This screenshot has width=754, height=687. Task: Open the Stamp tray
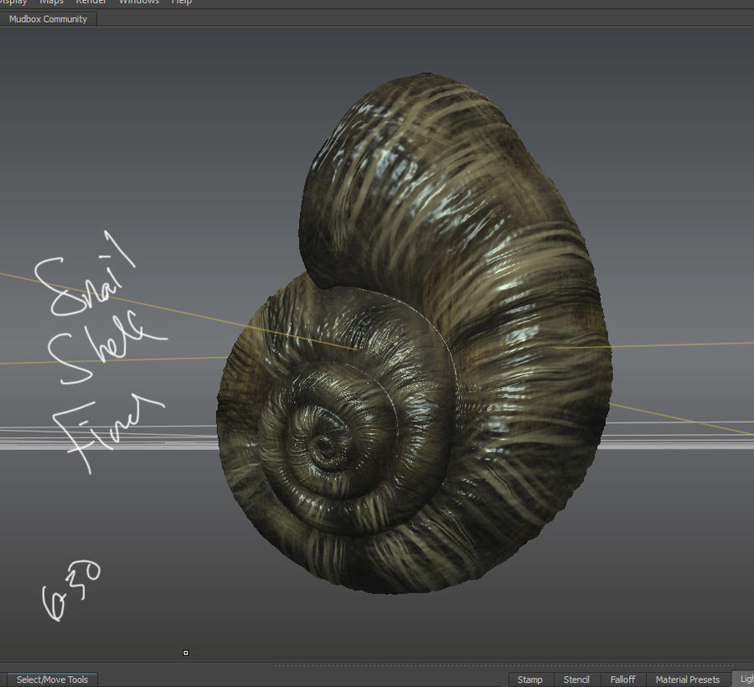[530, 679]
